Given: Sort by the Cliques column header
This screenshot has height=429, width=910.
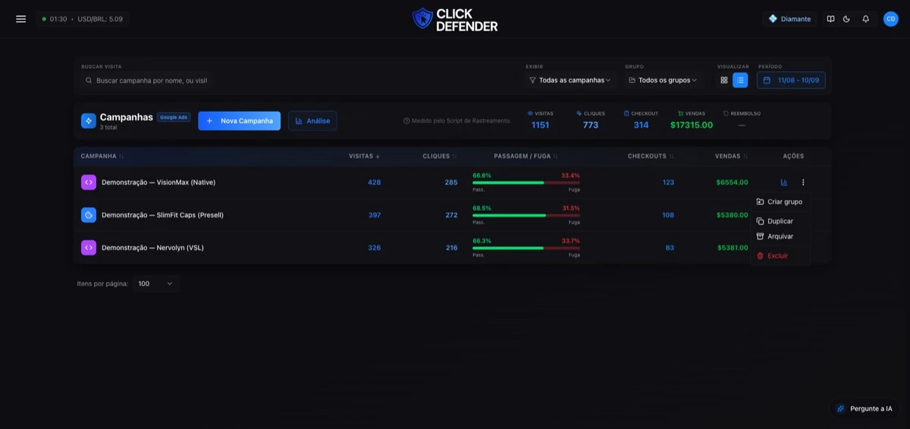Looking at the screenshot, I should click(x=441, y=156).
